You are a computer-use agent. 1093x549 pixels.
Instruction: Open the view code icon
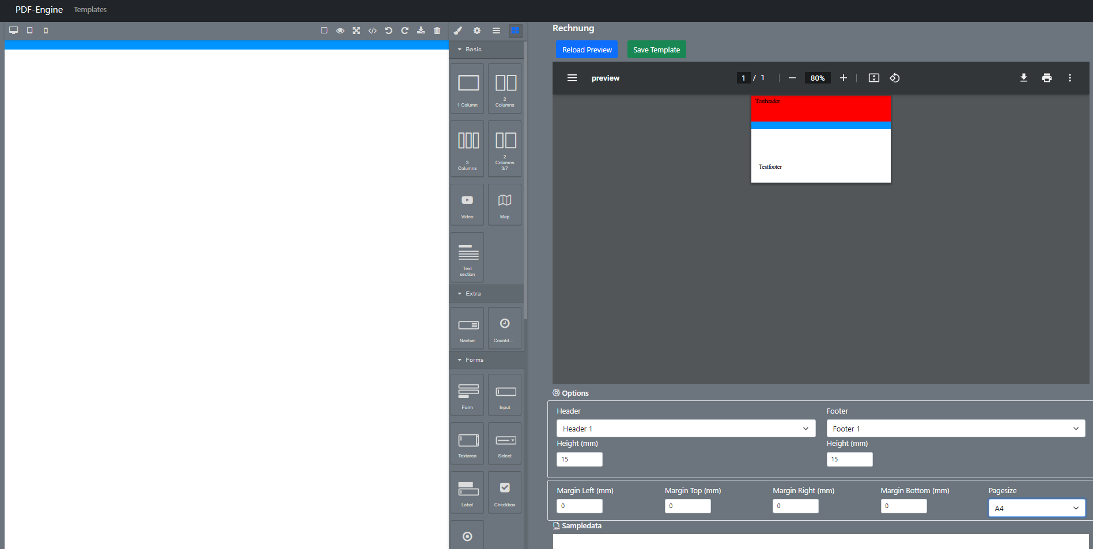coord(373,31)
